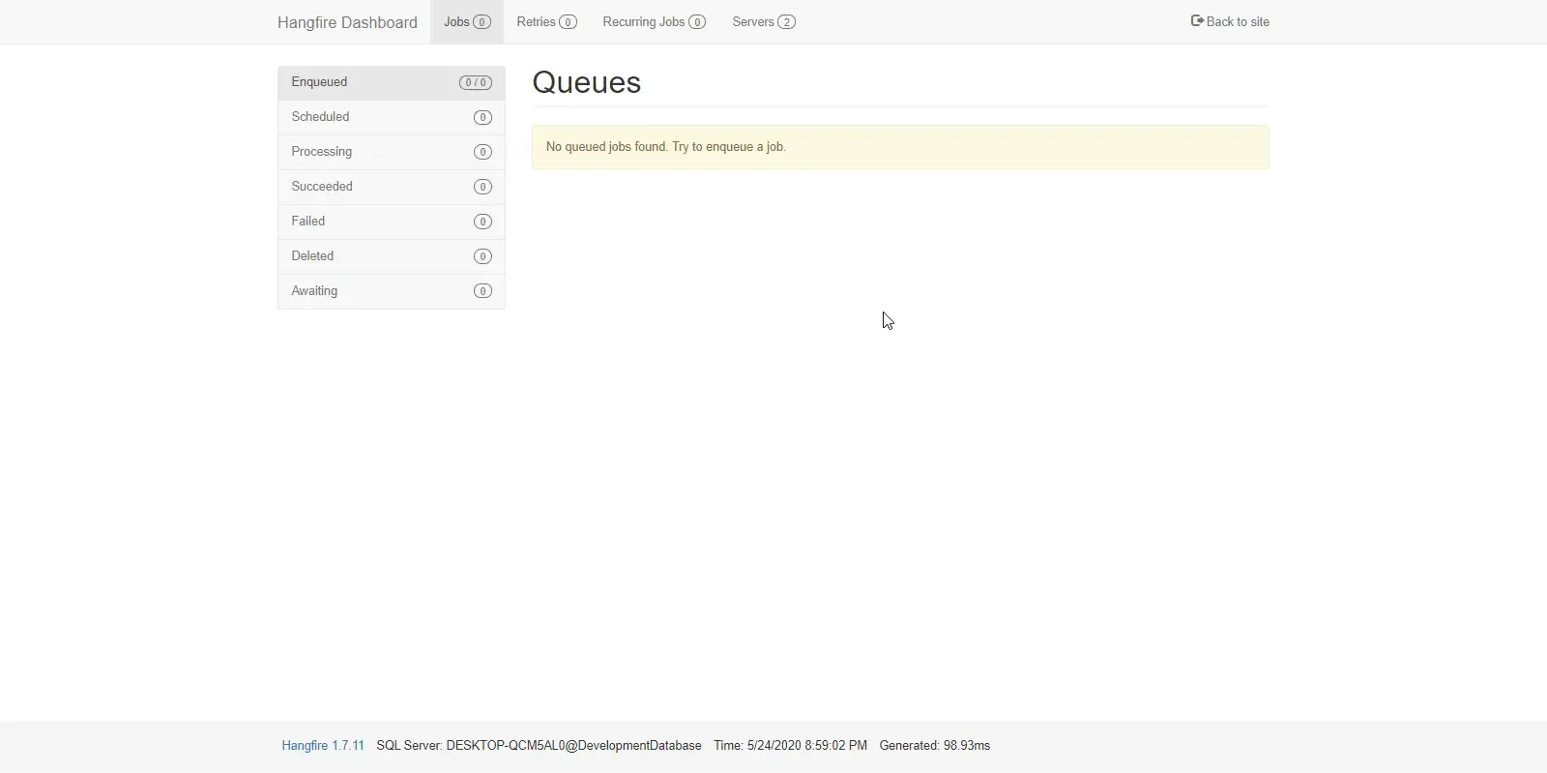View Processing jobs in the sidebar
1547x773 pixels.
pos(322,152)
